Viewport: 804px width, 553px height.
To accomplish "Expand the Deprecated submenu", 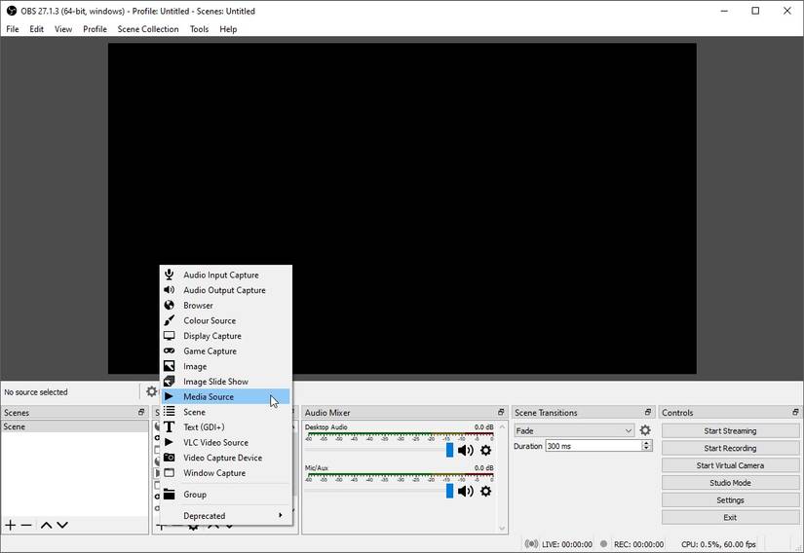I will click(x=226, y=516).
